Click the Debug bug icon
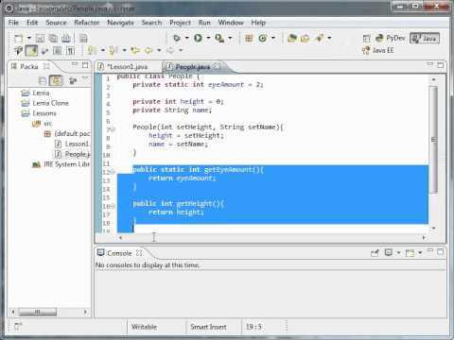Screen dimensions: 454x340 177,38
